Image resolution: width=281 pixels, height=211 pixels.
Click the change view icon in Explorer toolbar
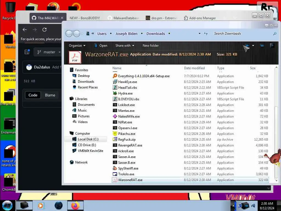point(247,46)
